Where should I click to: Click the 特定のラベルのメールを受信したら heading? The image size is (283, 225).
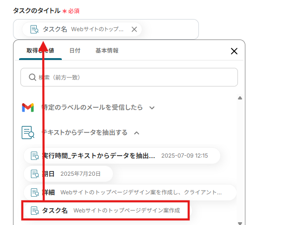[92, 107]
